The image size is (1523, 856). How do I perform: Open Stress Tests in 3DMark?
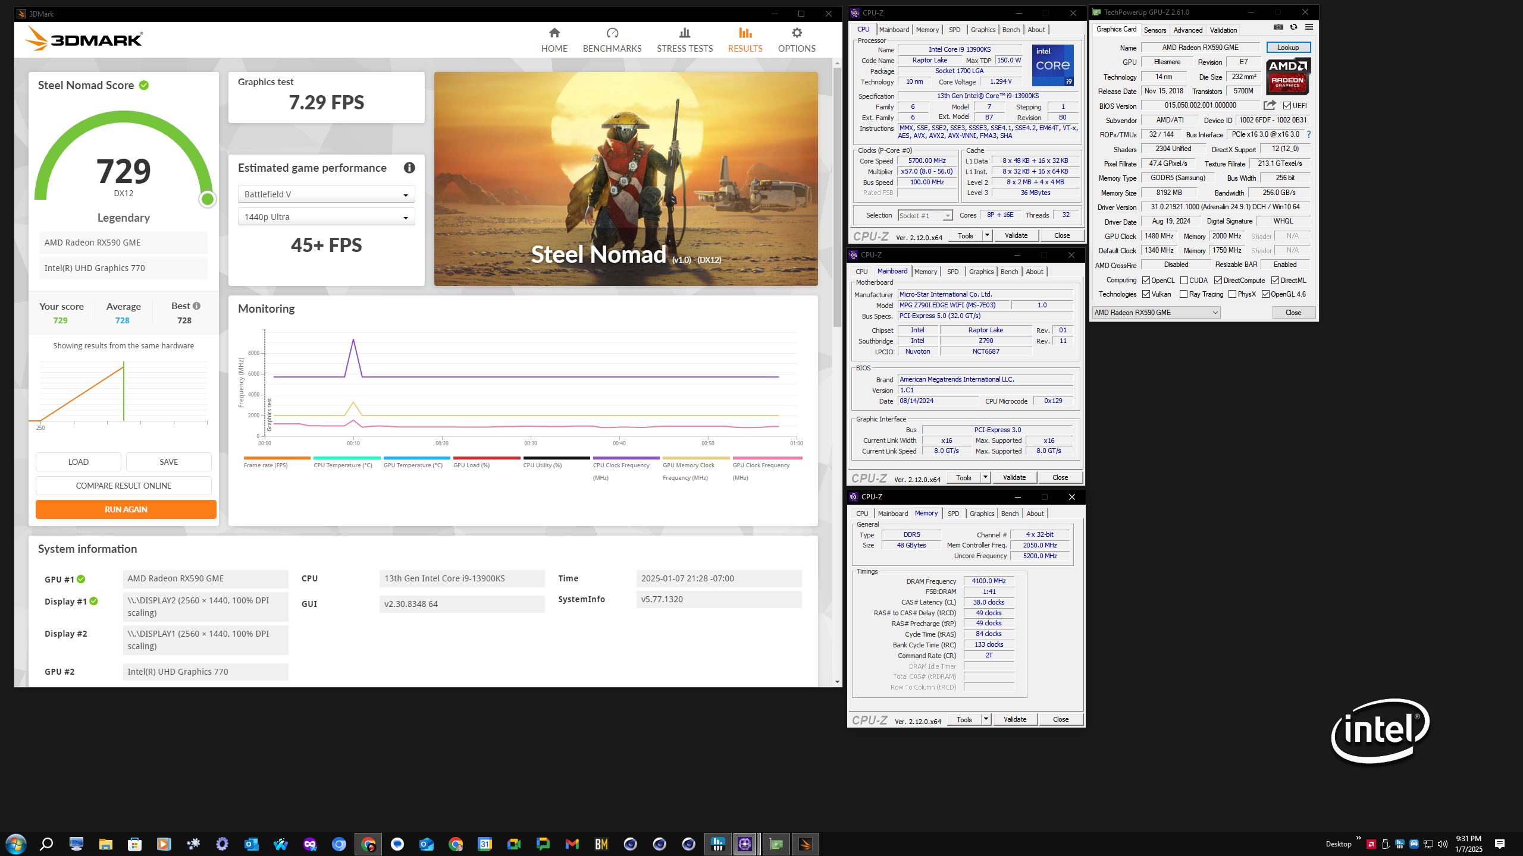pos(685,40)
